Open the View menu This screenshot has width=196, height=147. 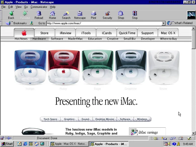click(x=18, y=7)
